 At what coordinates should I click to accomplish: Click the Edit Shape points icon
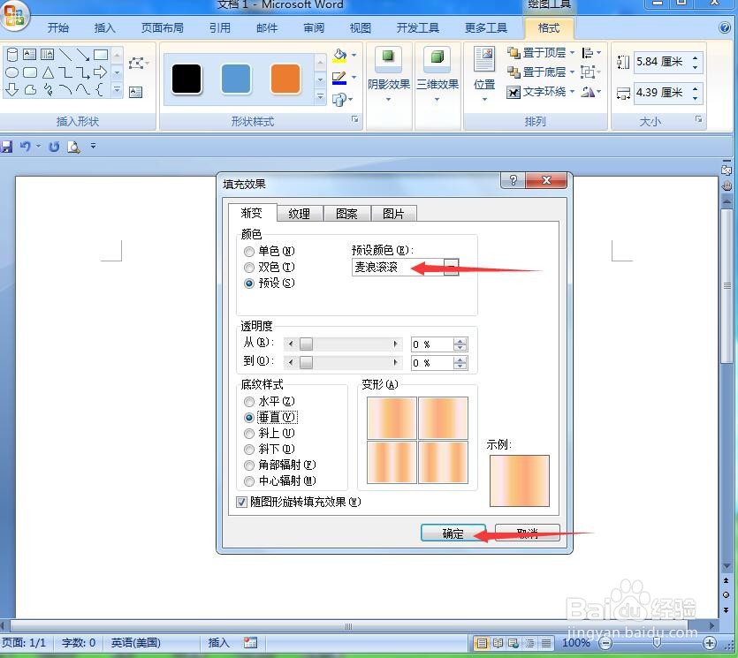[x=138, y=63]
